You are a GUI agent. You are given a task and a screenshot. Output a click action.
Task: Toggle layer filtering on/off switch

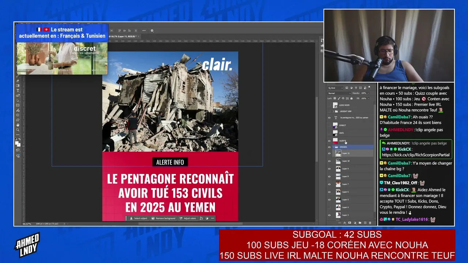pos(370,88)
